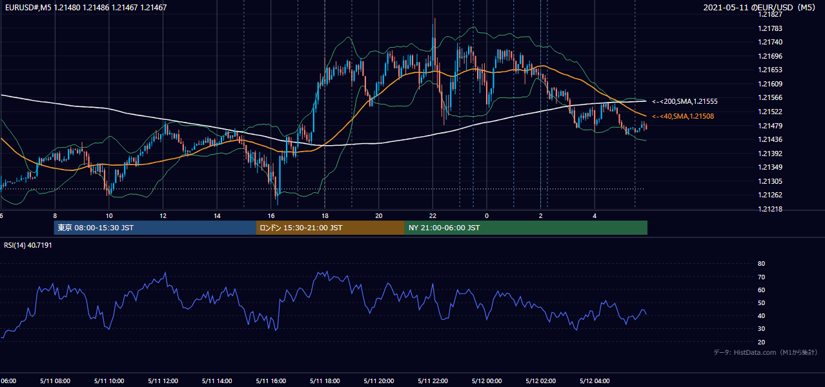Click price axis label 1.21392
The width and height of the screenshot is (825, 387).
pyautogui.click(x=769, y=154)
